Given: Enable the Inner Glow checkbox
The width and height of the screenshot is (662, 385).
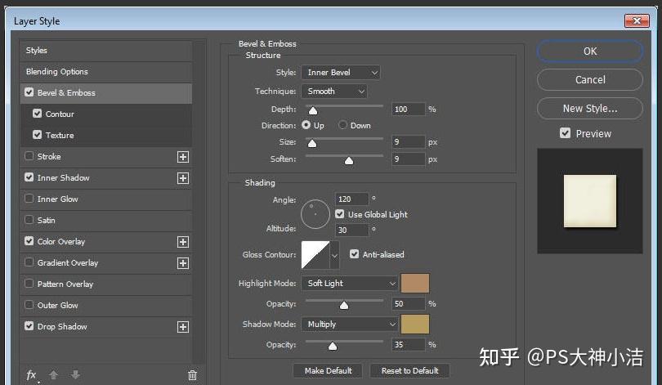Looking at the screenshot, I should 29,198.
